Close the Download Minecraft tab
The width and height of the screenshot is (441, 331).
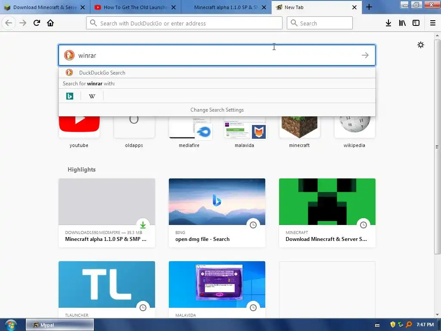click(83, 7)
